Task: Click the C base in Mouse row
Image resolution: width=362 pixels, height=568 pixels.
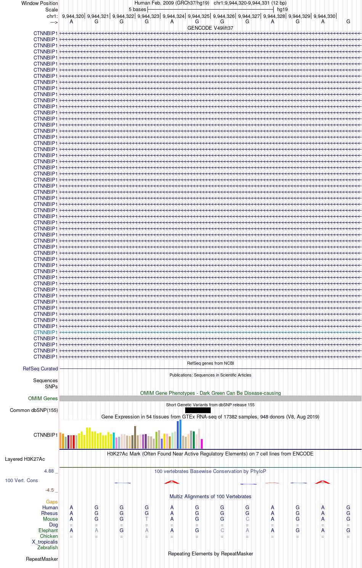Action: (247, 519)
